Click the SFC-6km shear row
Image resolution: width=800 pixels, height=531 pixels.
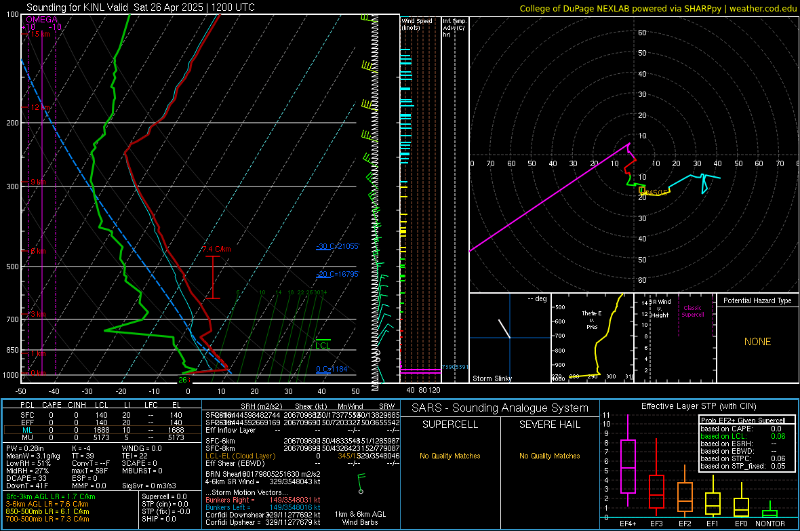point(302,441)
